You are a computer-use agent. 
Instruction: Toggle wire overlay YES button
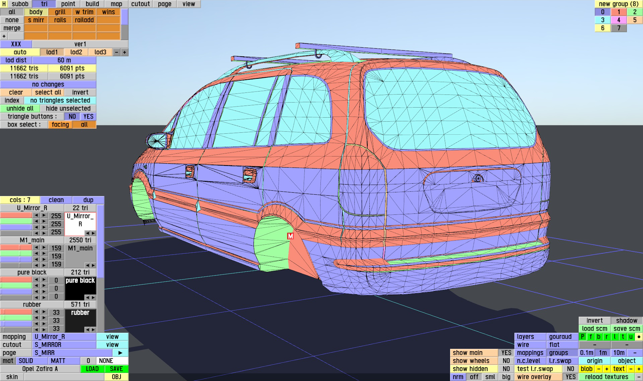(x=570, y=377)
